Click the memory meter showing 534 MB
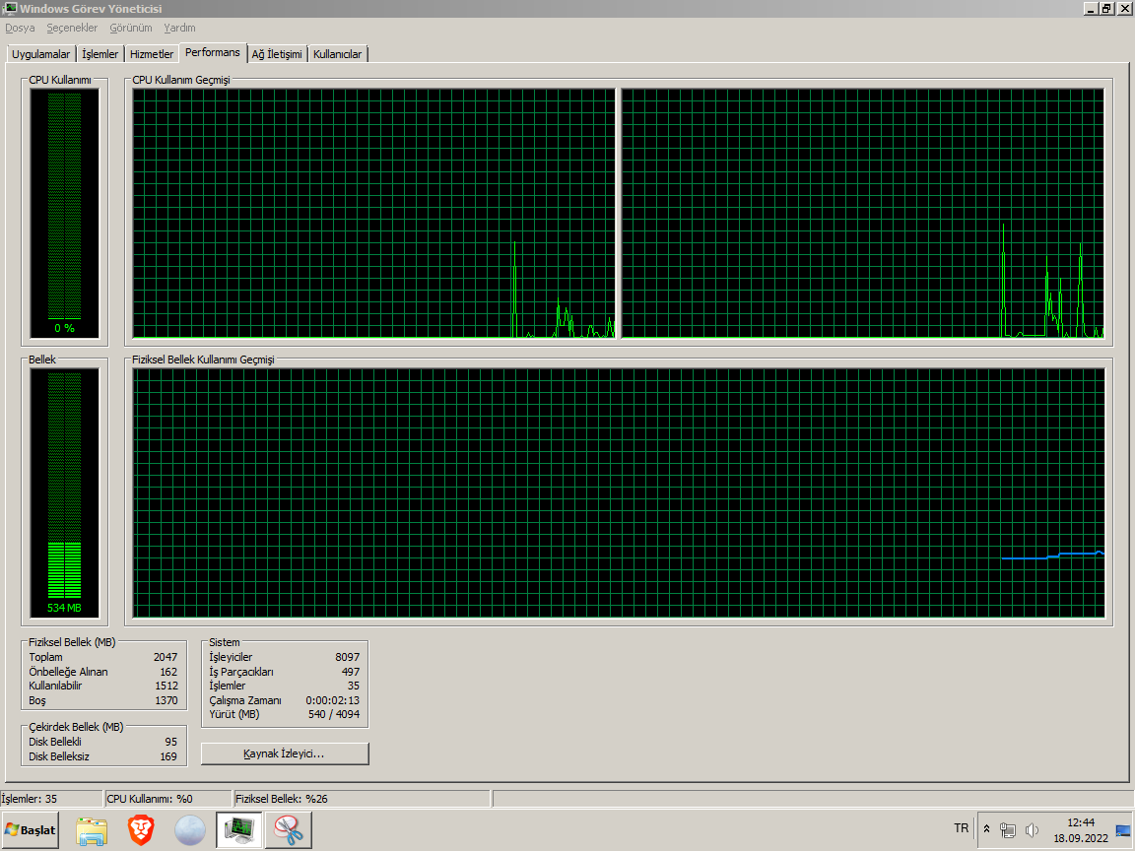Screen dimensions: 1135x851 pos(64,492)
